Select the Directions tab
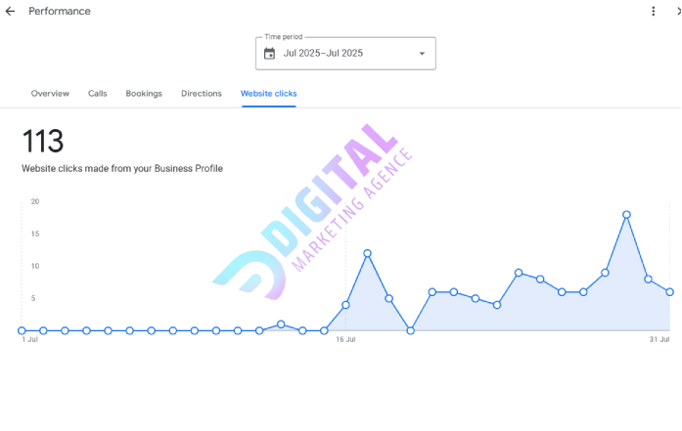The image size is (682, 431). tap(202, 94)
